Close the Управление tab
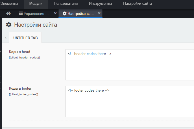This screenshot has height=129, width=194. click(55, 13)
